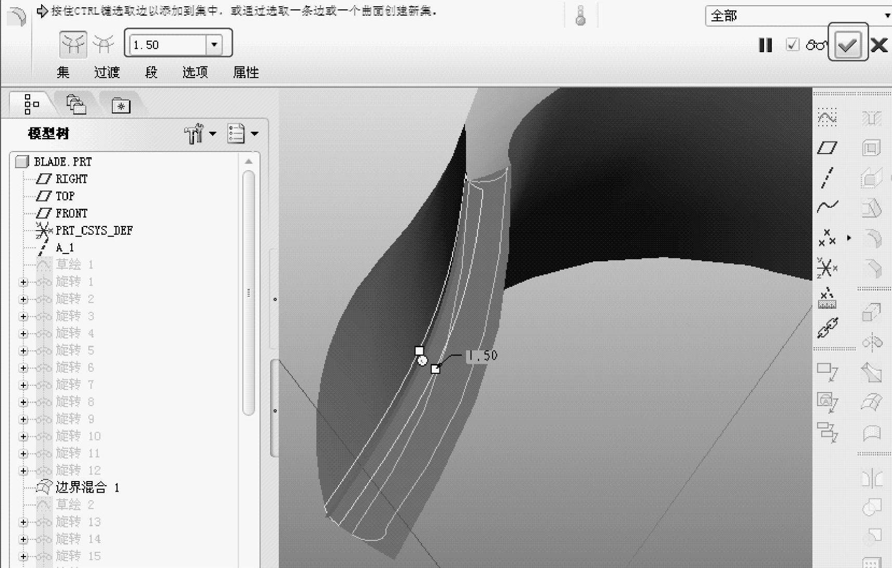This screenshot has height=568, width=892.
Task: Open the 集 panel tab
Action: [63, 72]
